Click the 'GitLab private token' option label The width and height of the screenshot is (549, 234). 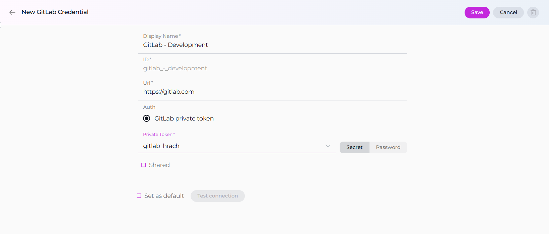(x=184, y=119)
